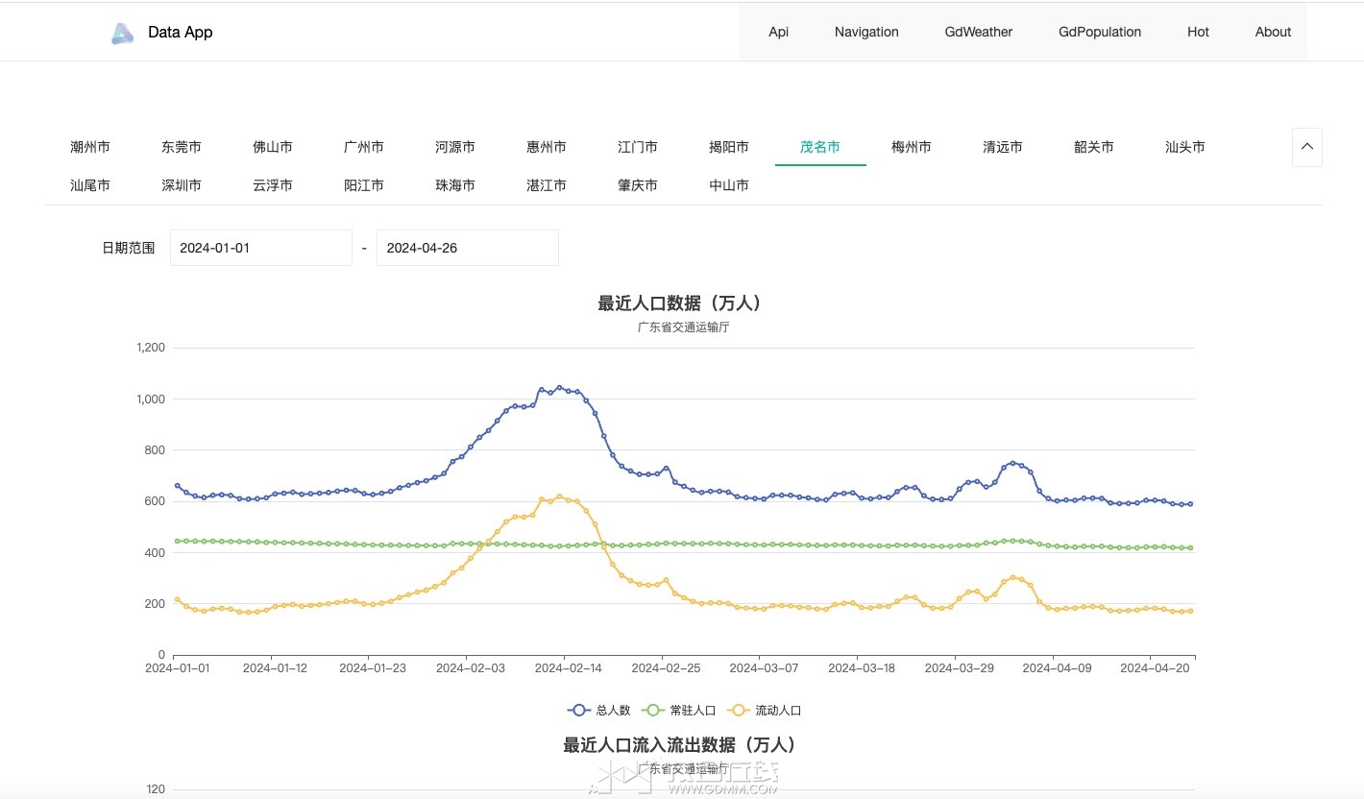Show data for 韶关市
The image size is (1364, 799).
coord(1094,147)
